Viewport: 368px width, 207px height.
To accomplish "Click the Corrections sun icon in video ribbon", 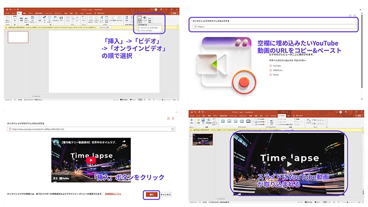I will tap(198, 120).
